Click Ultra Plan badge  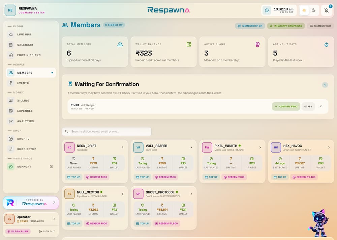pyautogui.click(x=18, y=231)
